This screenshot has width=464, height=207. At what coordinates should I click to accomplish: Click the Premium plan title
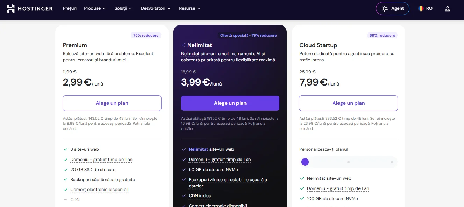(x=75, y=45)
